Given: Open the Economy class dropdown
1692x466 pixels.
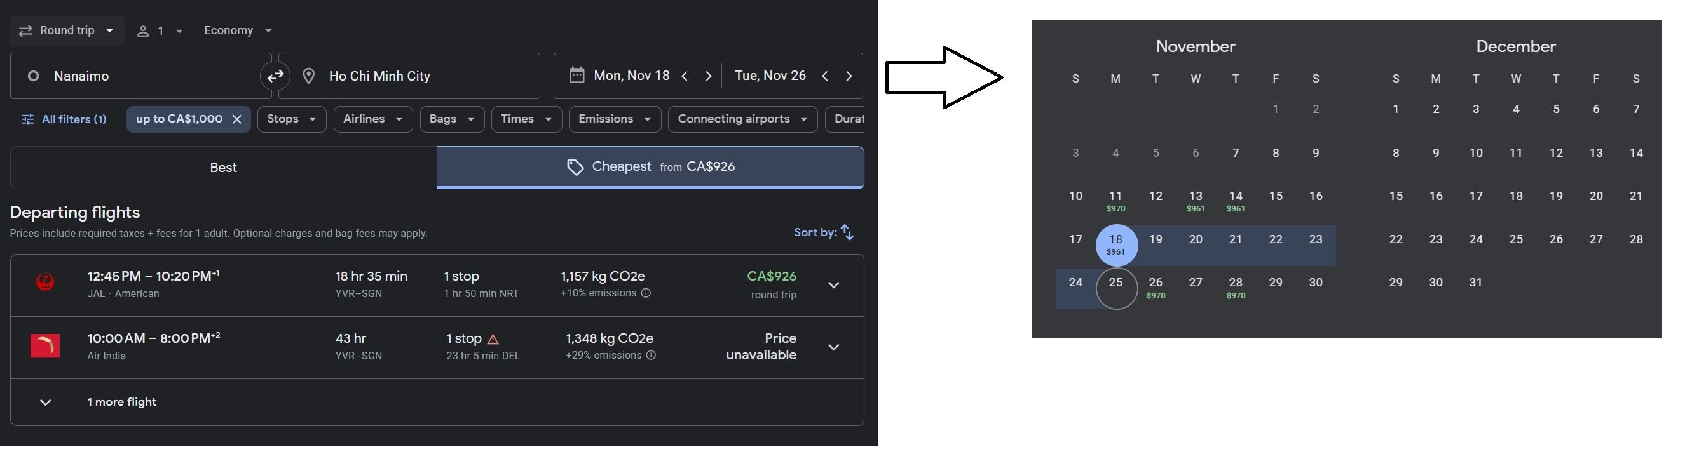Looking at the screenshot, I should (238, 31).
